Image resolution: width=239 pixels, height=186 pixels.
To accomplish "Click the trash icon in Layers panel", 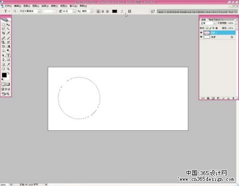I will click(x=233, y=98).
